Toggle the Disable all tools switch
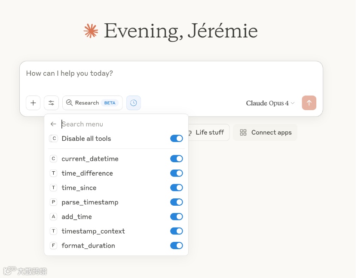 [x=177, y=138]
